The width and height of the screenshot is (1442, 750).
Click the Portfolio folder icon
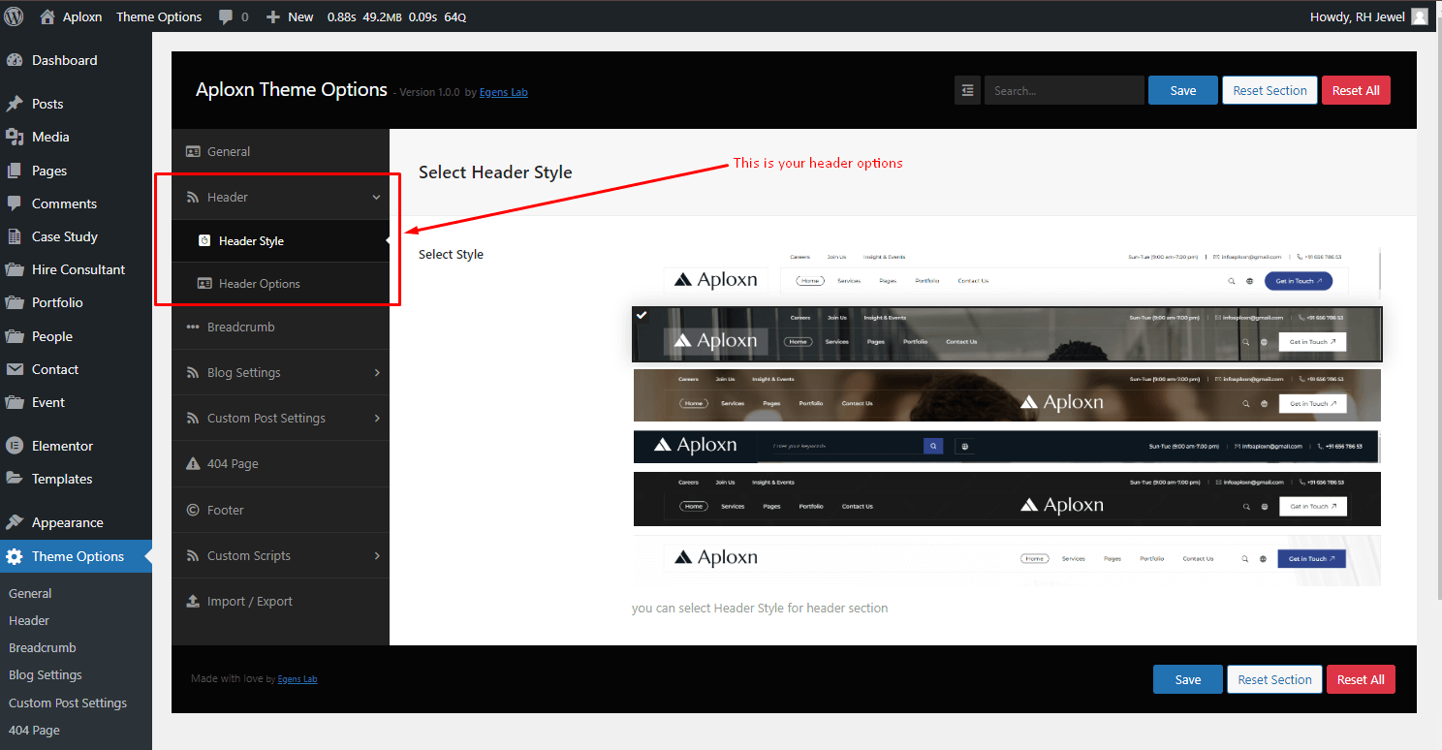[15, 302]
